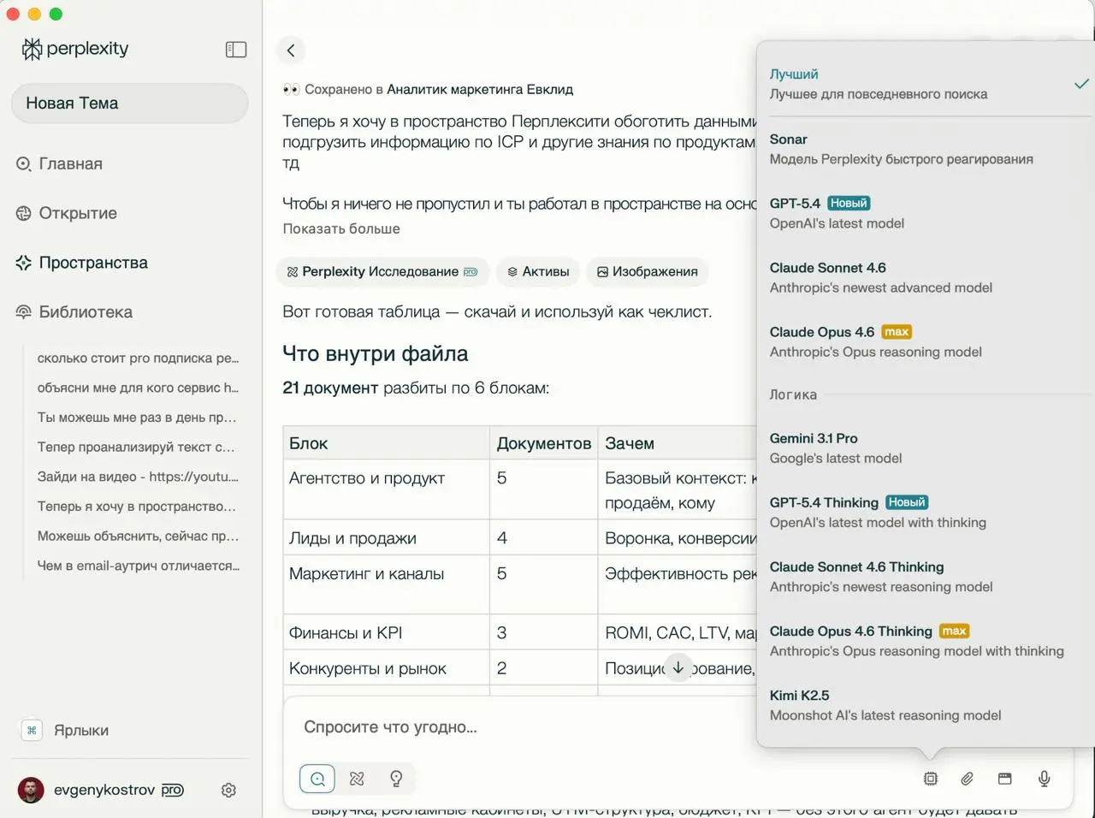Click the Маркетинг и каналы cell

tap(387, 585)
